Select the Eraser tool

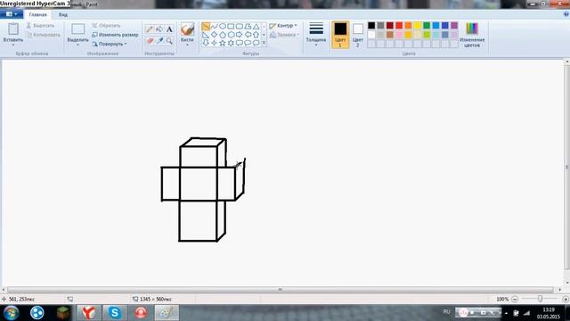coord(150,41)
